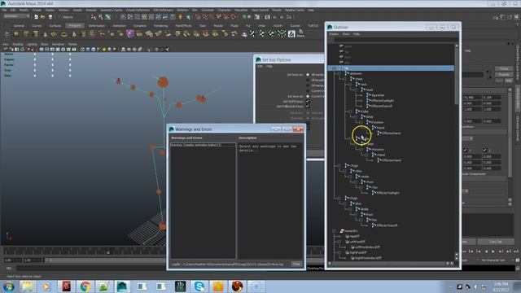521x293 pixels.
Task: Collapse the abdomen node in Outliner
Action: click(339, 73)
